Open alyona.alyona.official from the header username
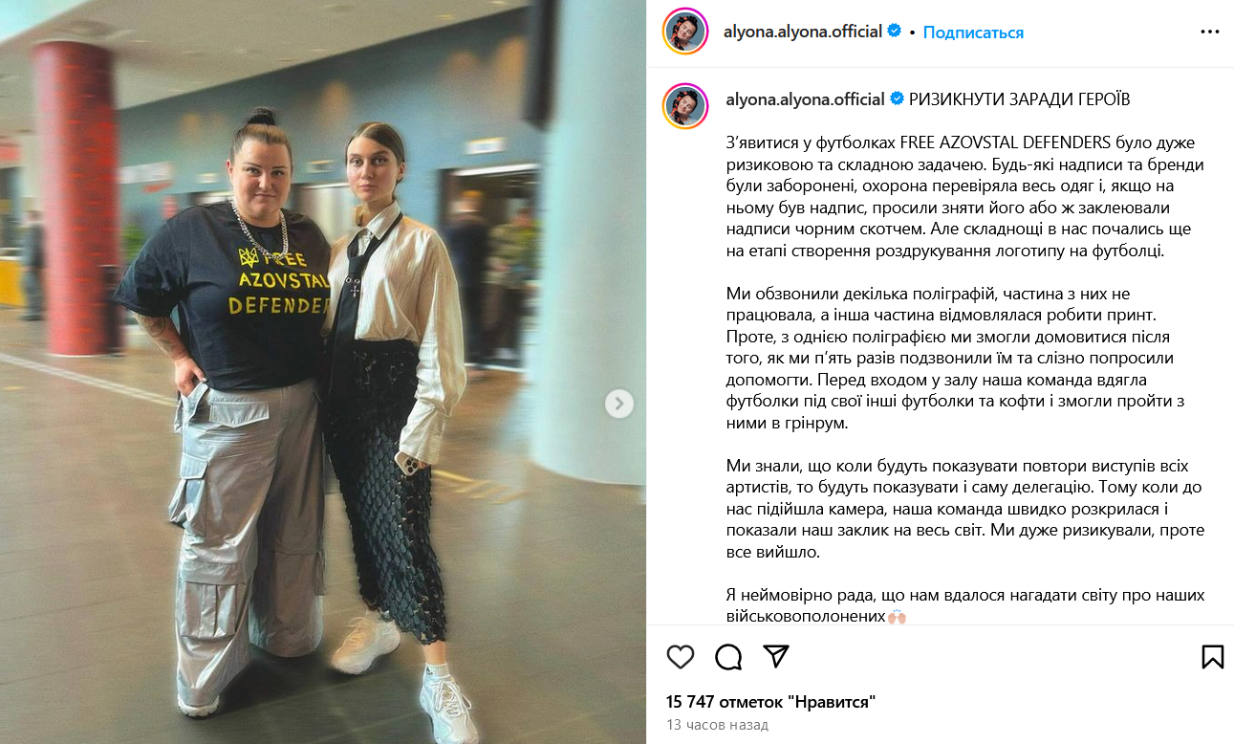Screen dimensions: 1234x744 click(804, 32)
